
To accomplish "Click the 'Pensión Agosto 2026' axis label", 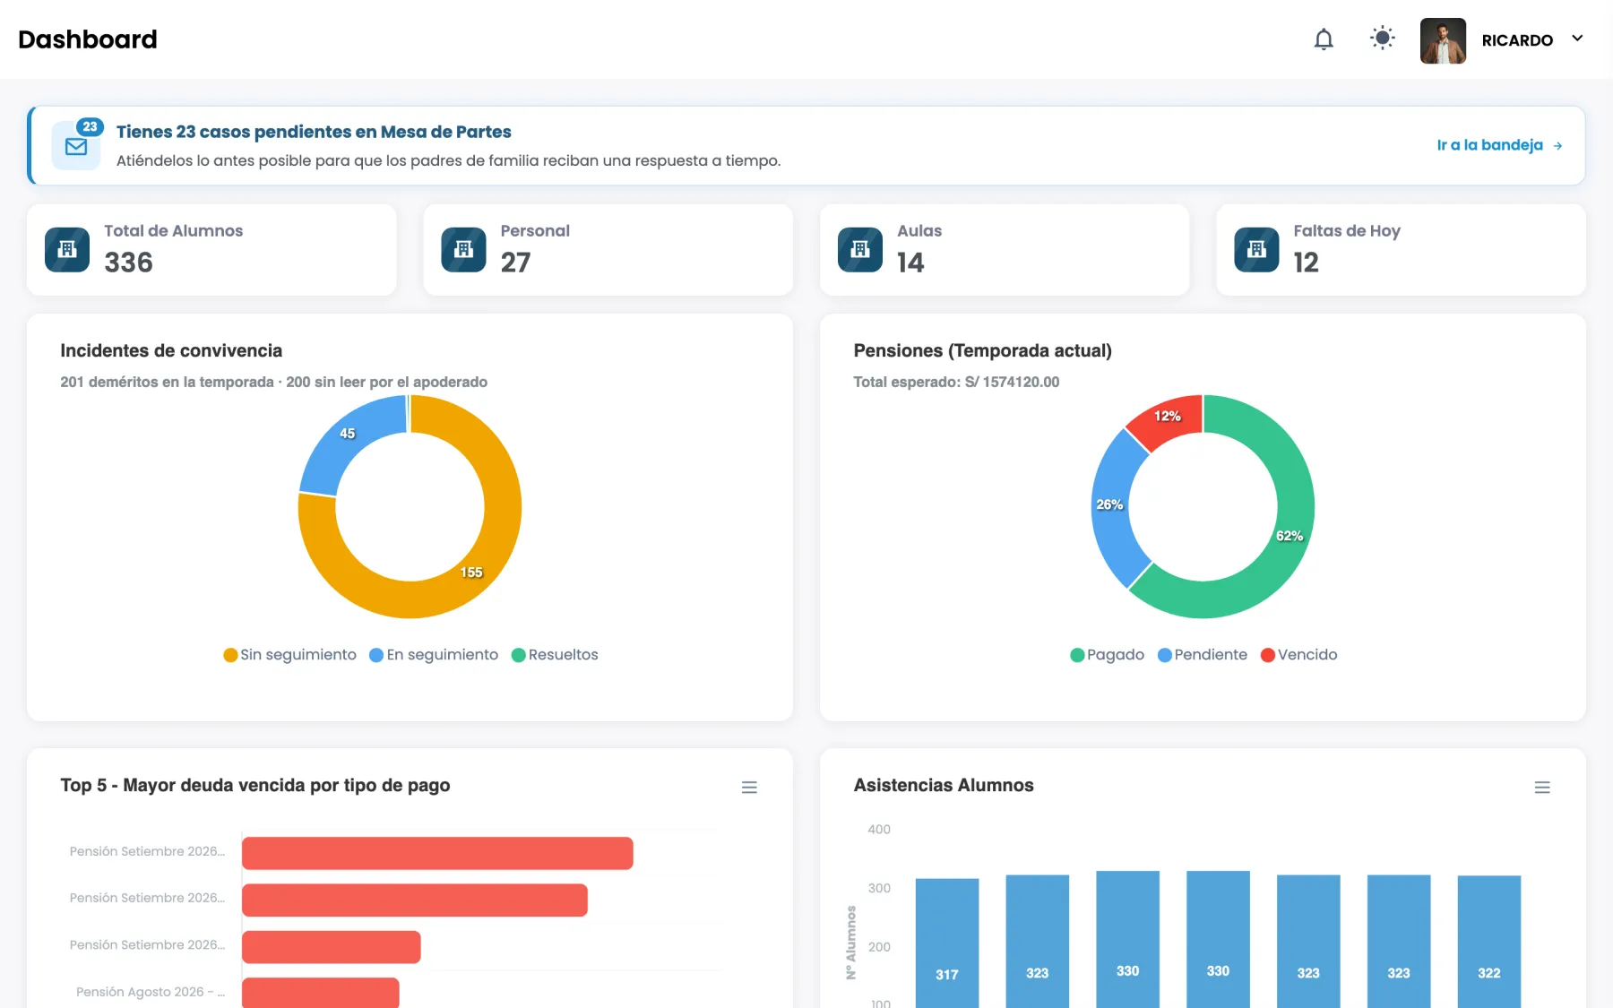I will click(151, 992).
